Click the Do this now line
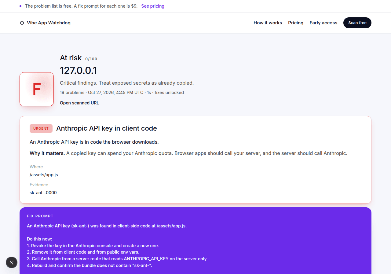 tap(39, 239)
